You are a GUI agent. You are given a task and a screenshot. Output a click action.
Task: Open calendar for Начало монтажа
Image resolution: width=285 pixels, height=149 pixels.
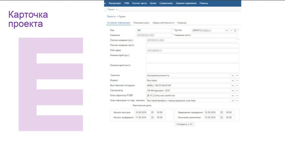[x=153, y=113]
